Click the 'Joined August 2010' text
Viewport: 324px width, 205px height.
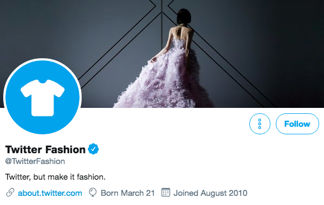pyautogui.click(x=210, y=193)
